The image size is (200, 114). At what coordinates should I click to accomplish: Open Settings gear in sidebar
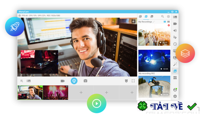(x=175, y=96)
